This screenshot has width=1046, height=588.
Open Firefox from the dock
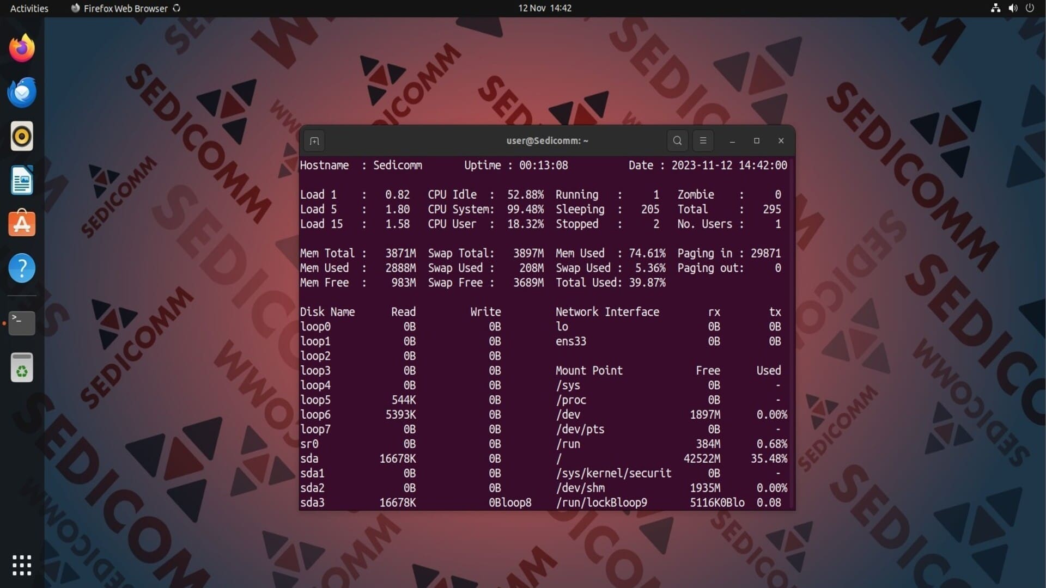tap(22, 48)
